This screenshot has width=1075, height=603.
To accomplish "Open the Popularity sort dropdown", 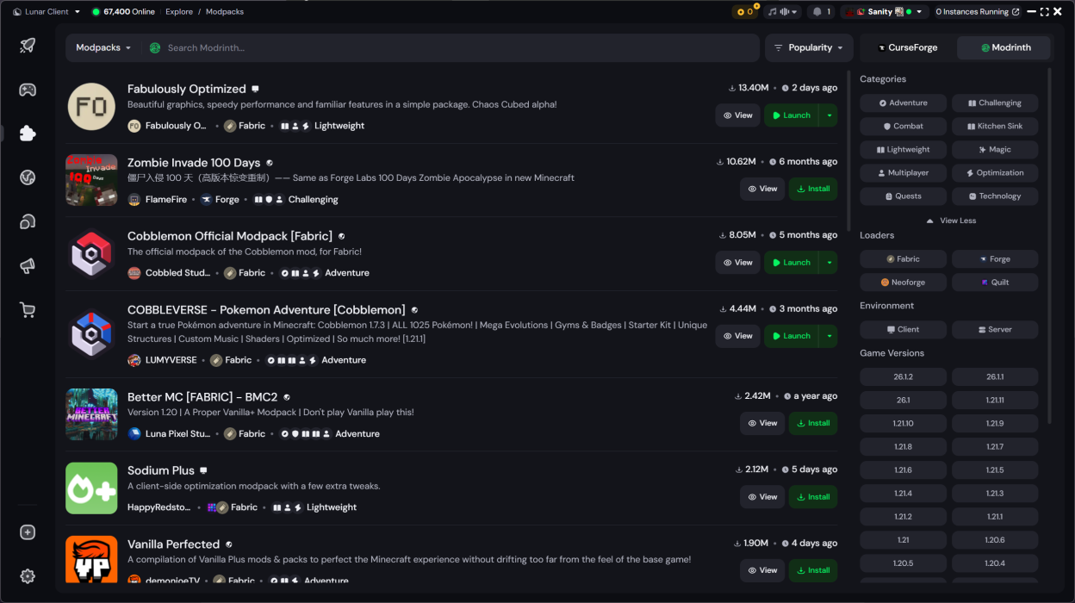I will pos(809,48).
